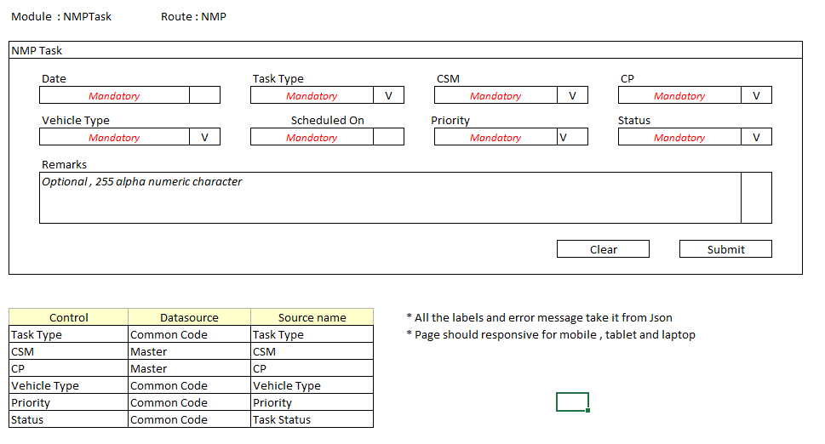Screen dimensions: 825x444
Task: Select the Datasource column header
Action: point(189,317)
